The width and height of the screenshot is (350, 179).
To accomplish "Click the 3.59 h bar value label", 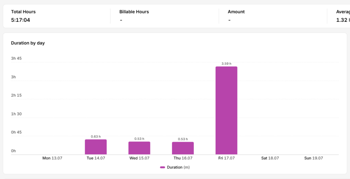I will 226,64.
